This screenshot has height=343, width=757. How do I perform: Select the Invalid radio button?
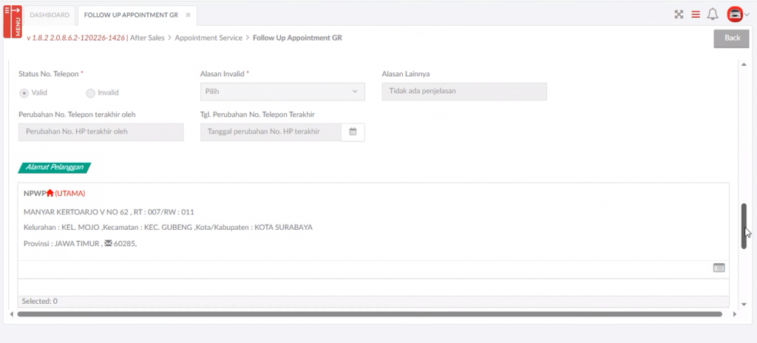tap(91, 92)
